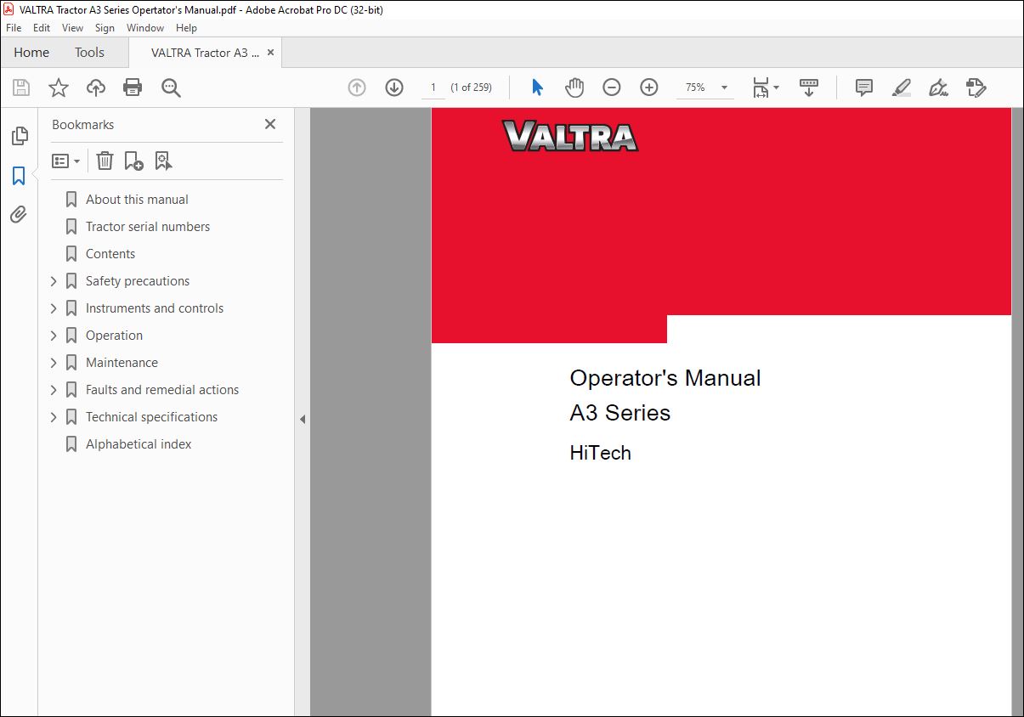This screenshot has width=1024, height=717.
Task: Open the Help menu
Action: pos(186,28)
